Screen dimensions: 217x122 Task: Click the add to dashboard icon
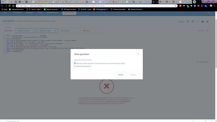click(x=193, y=22)
